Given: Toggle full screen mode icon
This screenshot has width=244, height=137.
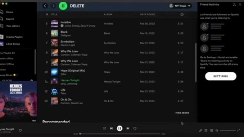Looking at the screenshot, I should [238, 131].
